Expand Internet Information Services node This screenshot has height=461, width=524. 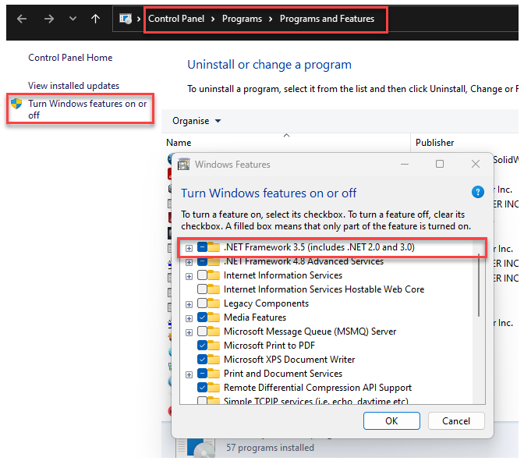pos(189,276)
